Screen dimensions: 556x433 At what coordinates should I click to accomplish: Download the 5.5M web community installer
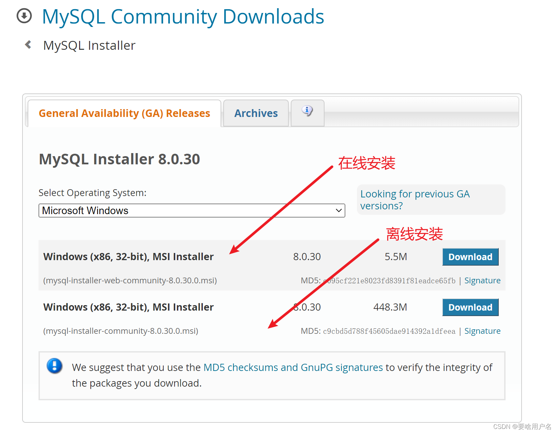[x=470, y=257]
